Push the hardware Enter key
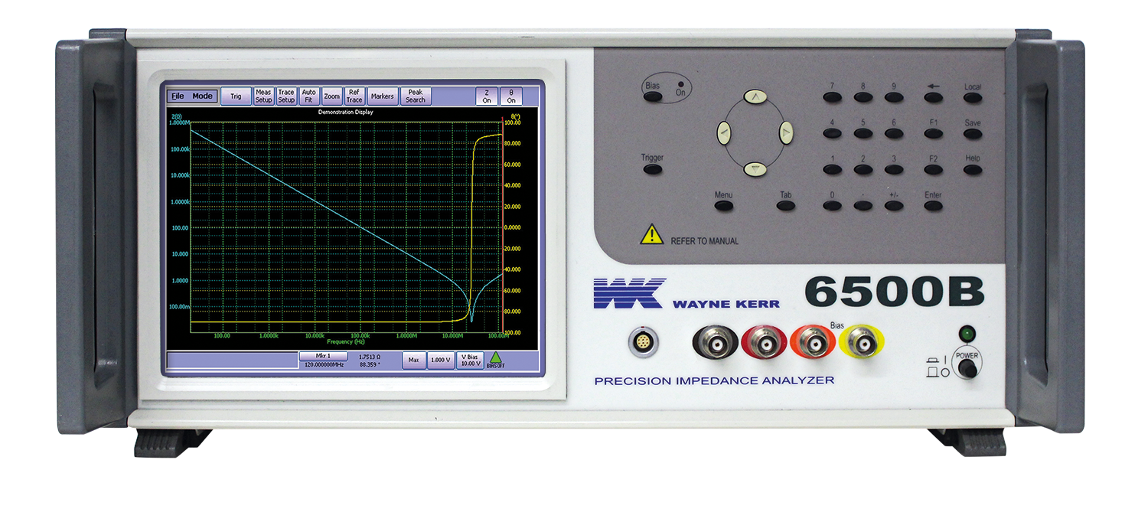1148x509 pixels. pos(933,205)
